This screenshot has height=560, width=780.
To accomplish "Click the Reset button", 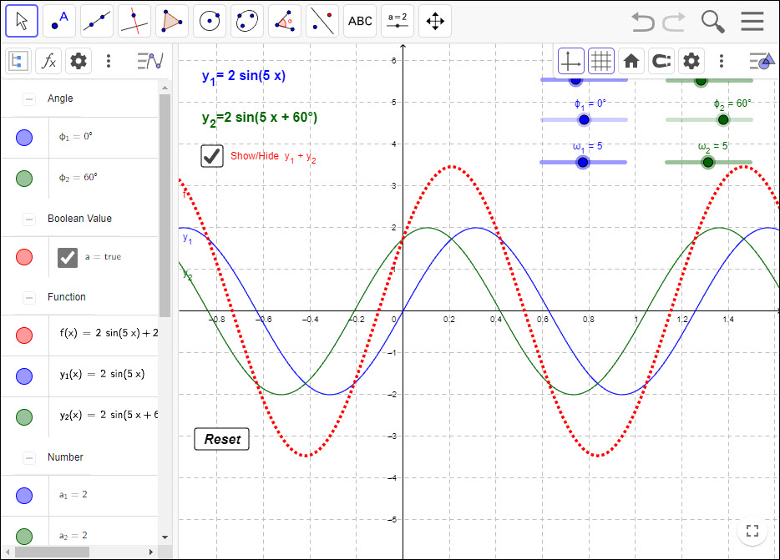I will pyautogui.click(x=221, y=438).
